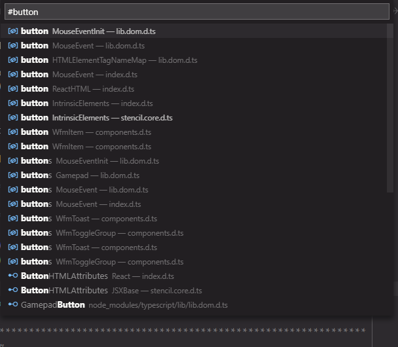Click interface icon beside GamepadButton result

13,304
